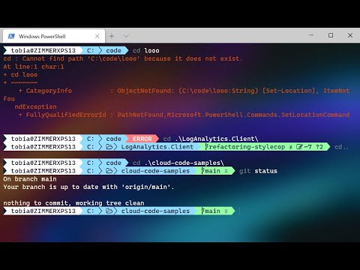The width and height of the screenshot is (360, 270).
Task: Open a new terminal tab with plus
Action: coord(112,36)
